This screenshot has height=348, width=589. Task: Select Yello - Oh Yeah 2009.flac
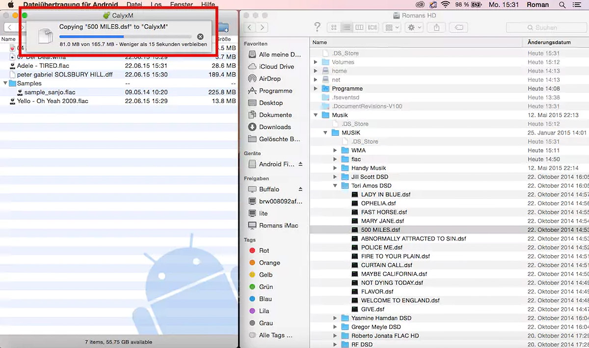pyautogui.click(x=53, y=101)
